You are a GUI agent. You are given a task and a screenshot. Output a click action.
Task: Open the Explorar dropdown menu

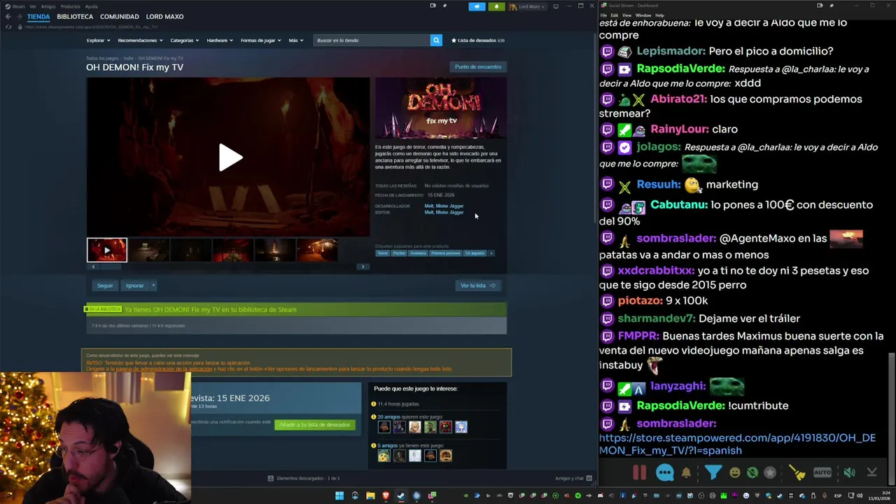click(98, 40)
